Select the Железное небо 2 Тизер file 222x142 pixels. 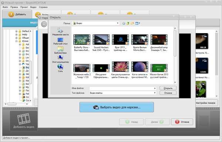click(82, 71)
